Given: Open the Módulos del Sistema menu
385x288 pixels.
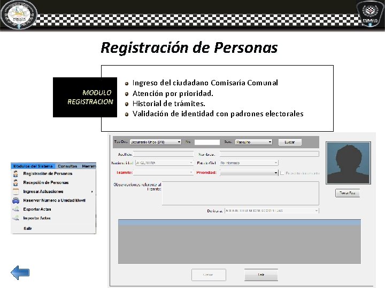Looking at the screenshot, I should [33, 166].
